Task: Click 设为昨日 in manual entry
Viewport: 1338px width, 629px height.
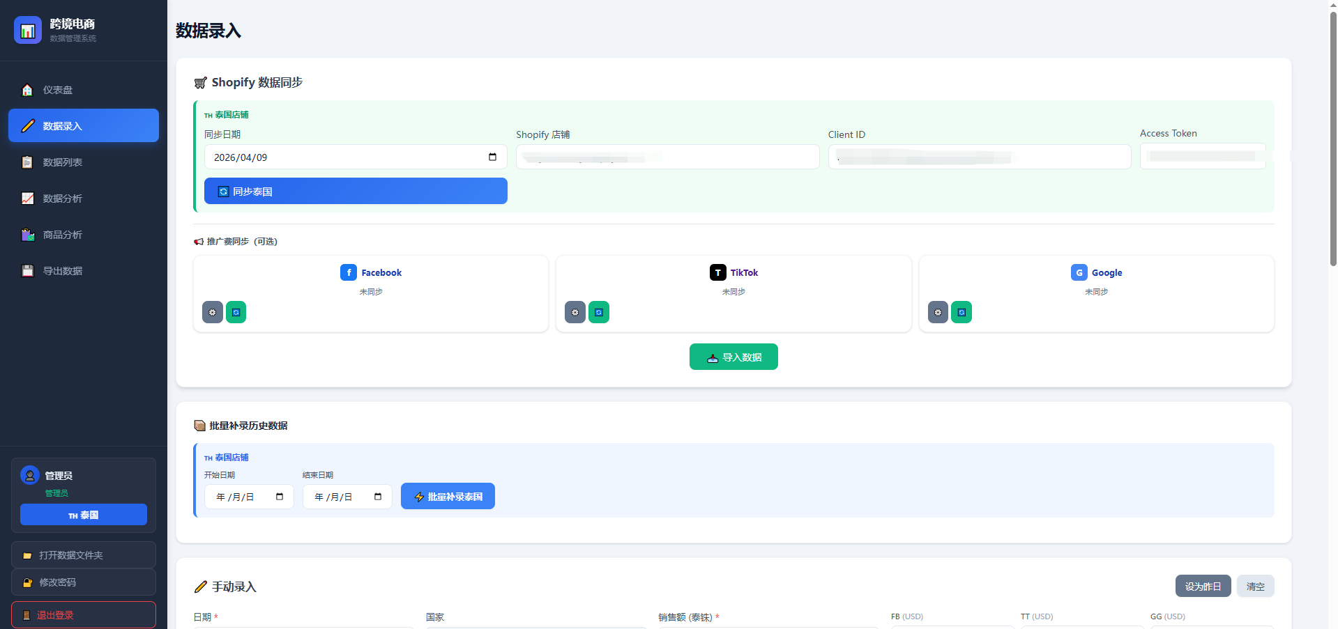Action: coord(1203,586)
